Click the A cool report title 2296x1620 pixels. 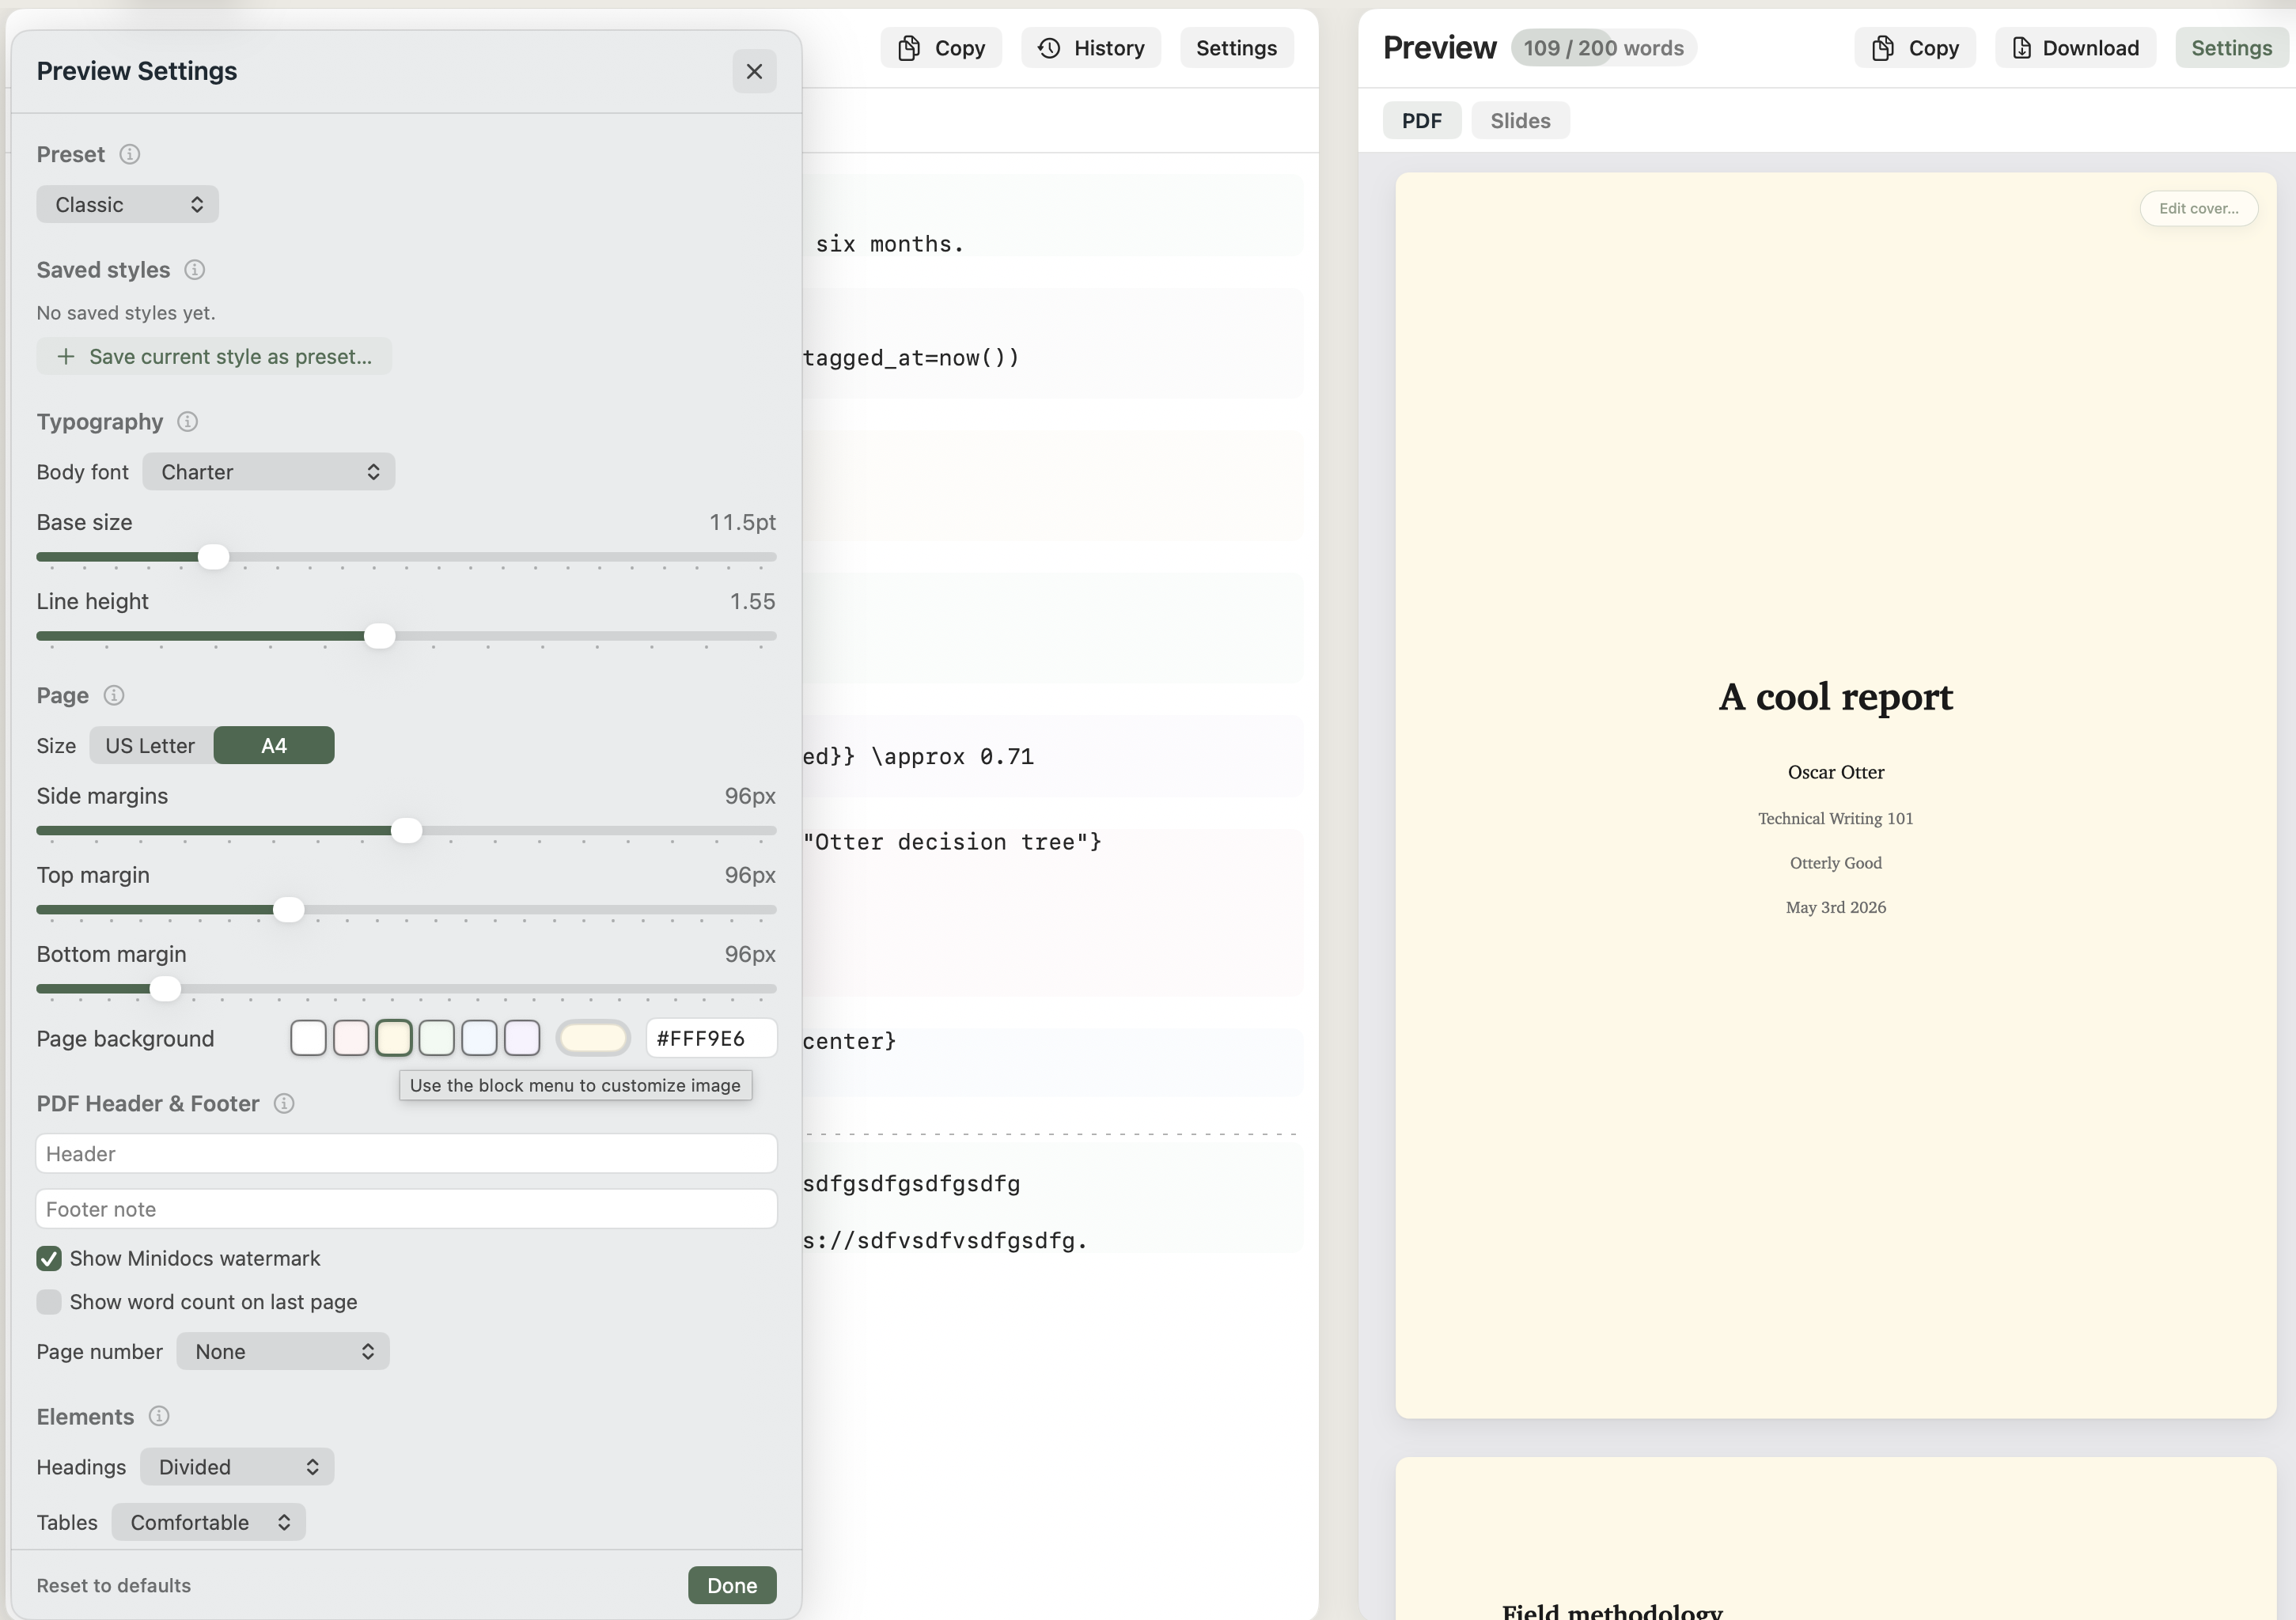1836,697
